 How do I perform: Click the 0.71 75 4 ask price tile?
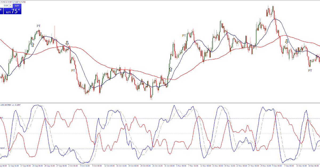click(13, 11)
